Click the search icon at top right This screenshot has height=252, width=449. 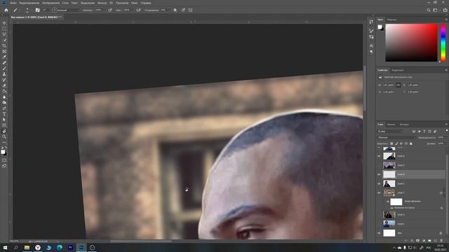429,10
